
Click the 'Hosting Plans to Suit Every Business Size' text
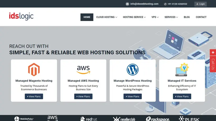(x=83, y=87)
